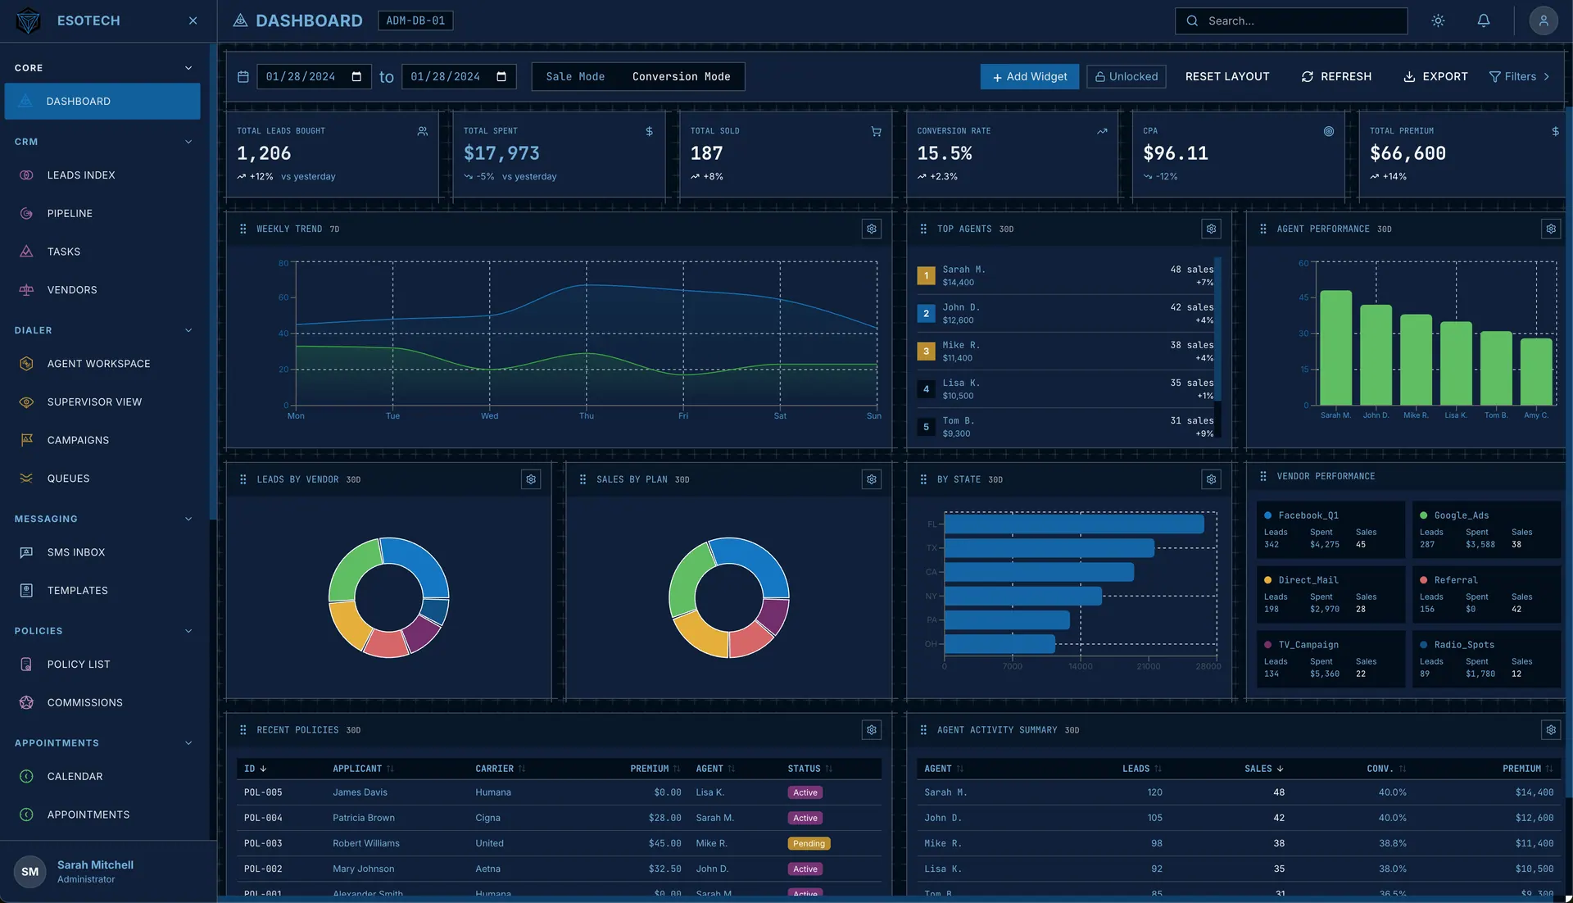Open Sales By Plan widget settings gear
Viewport: 1573px width, 903px height.
pos(872,479)
